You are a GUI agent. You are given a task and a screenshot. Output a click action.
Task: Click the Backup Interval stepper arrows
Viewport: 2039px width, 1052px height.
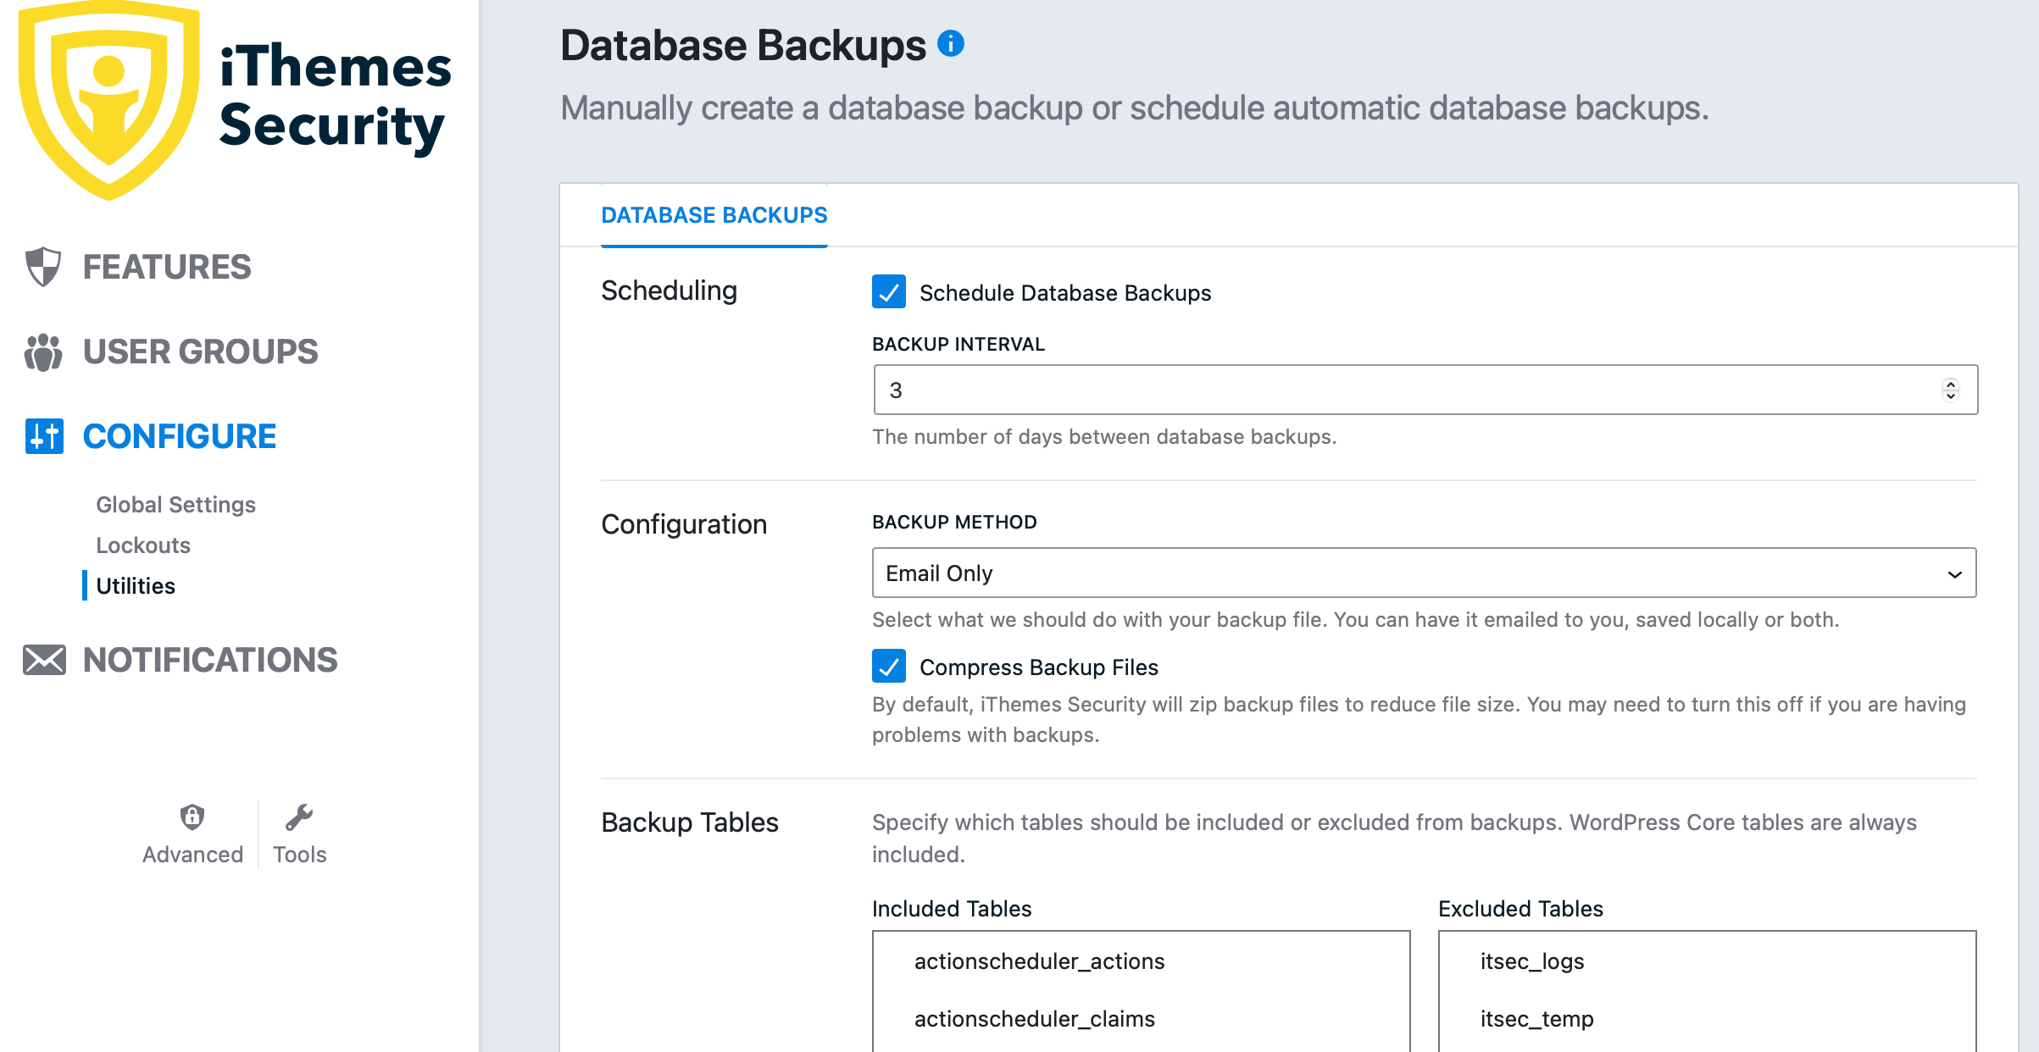[1950, 390]
